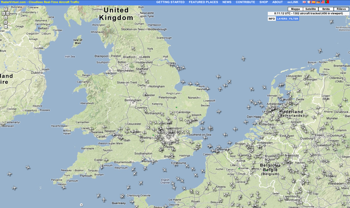Pan the map up with arrow button
Screen dimensions: 350x208
click(x=6, y=9)
